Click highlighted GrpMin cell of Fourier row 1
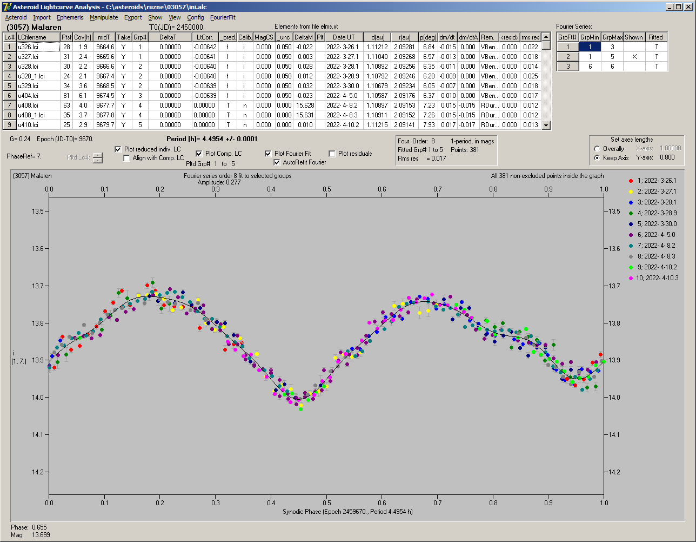This screenshot has width=696, height=542. point(590,47)
